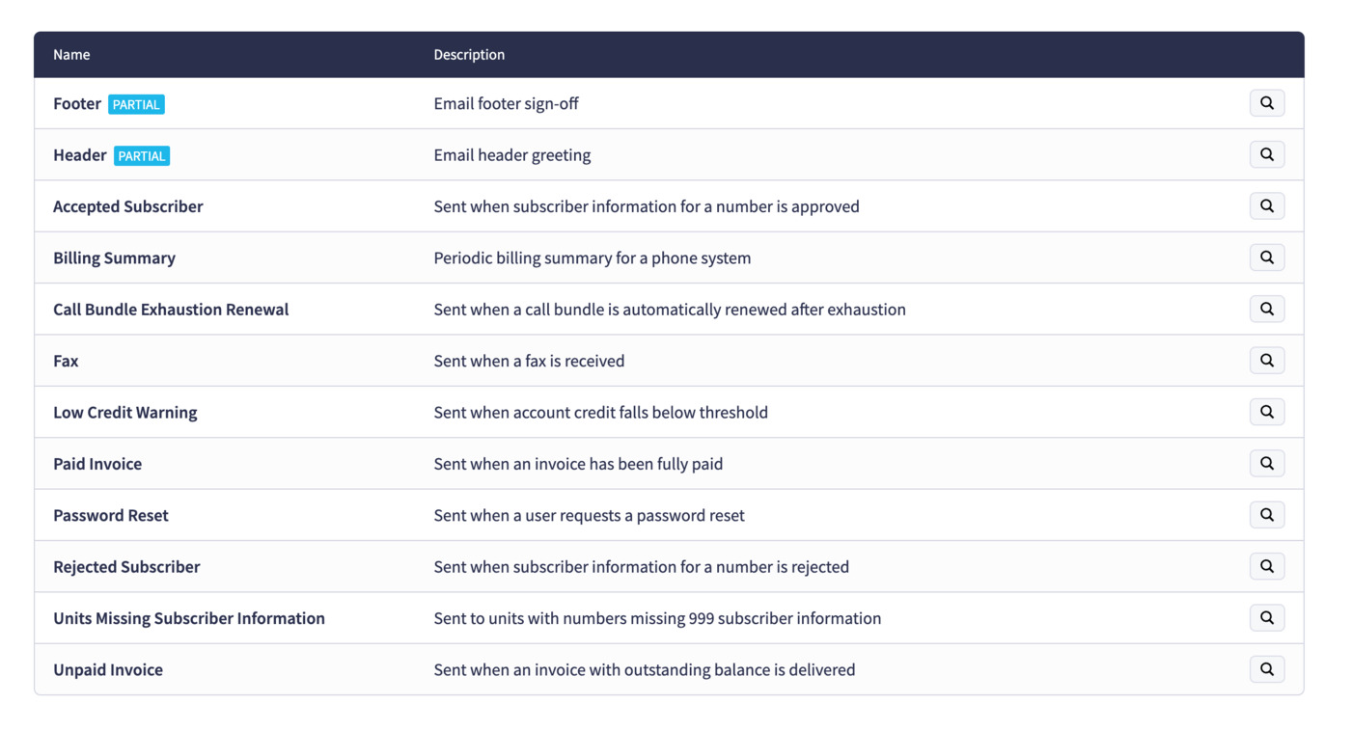The height and width of the screenshot is (731, 1351).
Task: Select the Description column header
Action: coord(469,55)
